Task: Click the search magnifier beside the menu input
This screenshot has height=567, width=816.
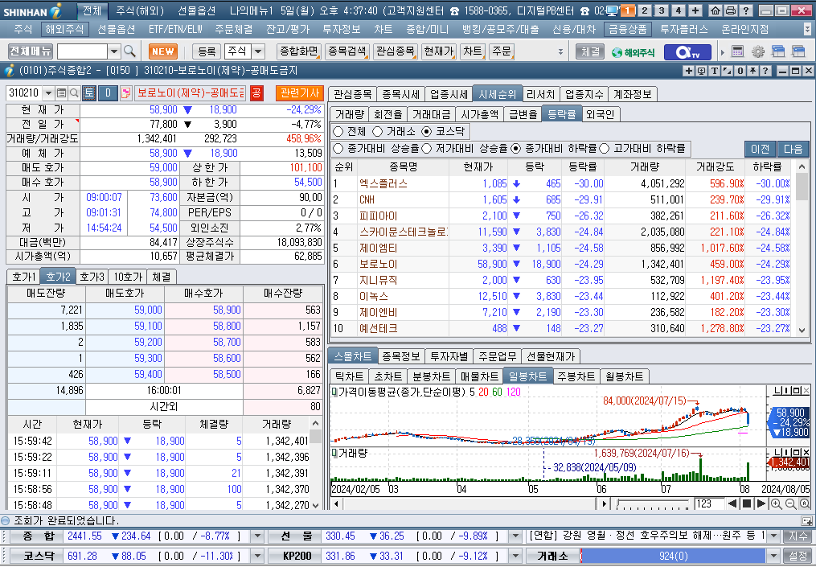Action: [x=129, y=51]
